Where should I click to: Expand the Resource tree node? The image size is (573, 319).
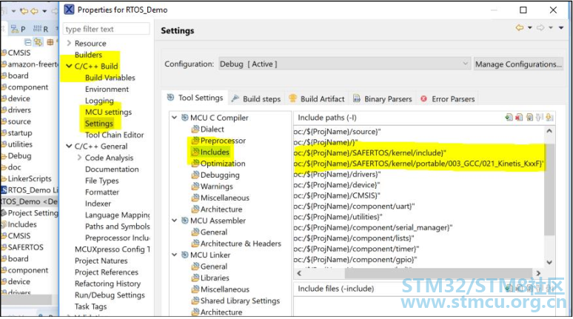[x=69, y=43]
